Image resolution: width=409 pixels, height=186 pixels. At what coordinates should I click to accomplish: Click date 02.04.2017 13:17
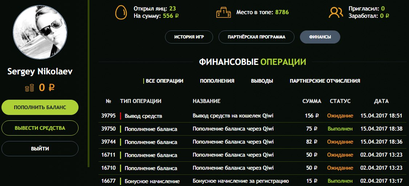pyautogui.click(x=381, y=181)
